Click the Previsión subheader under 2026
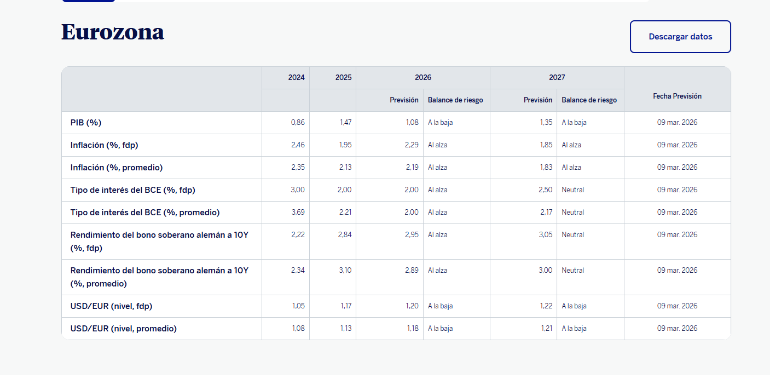This screenshot has width=770, height=390. pos(404,100)
